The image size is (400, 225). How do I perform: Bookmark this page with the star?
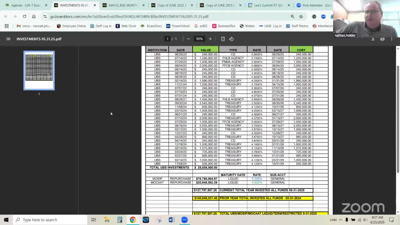(301, 16)
